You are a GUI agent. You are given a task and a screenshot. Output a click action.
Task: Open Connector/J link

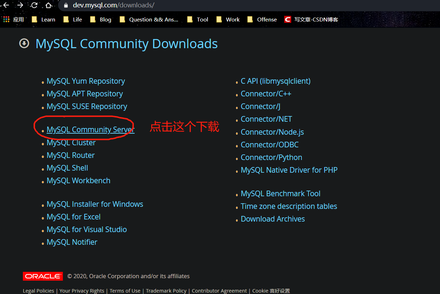tap(261, 106)
